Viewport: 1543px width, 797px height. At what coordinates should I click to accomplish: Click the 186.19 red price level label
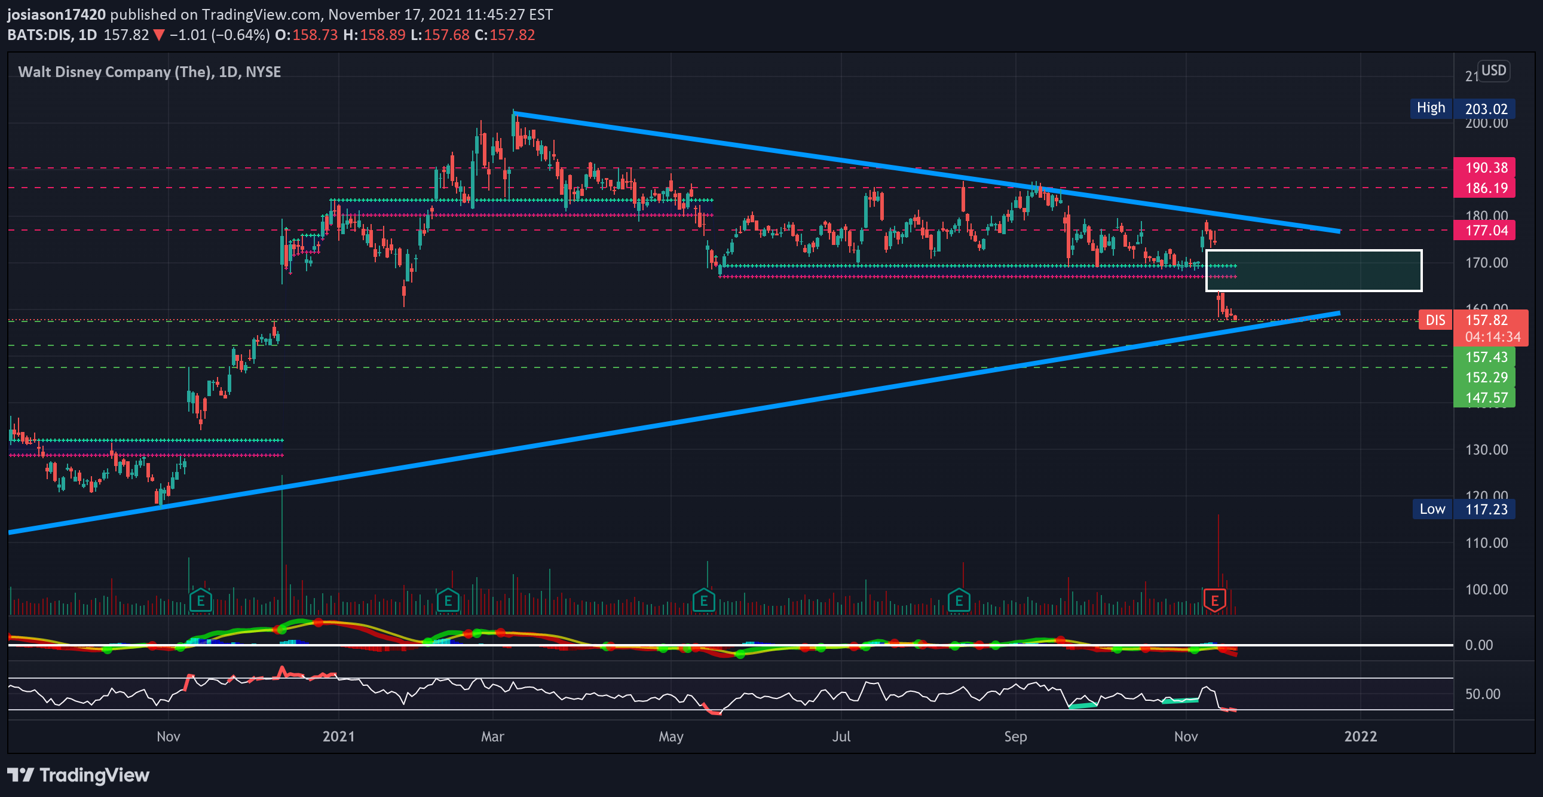click(x=1484, y=188)
